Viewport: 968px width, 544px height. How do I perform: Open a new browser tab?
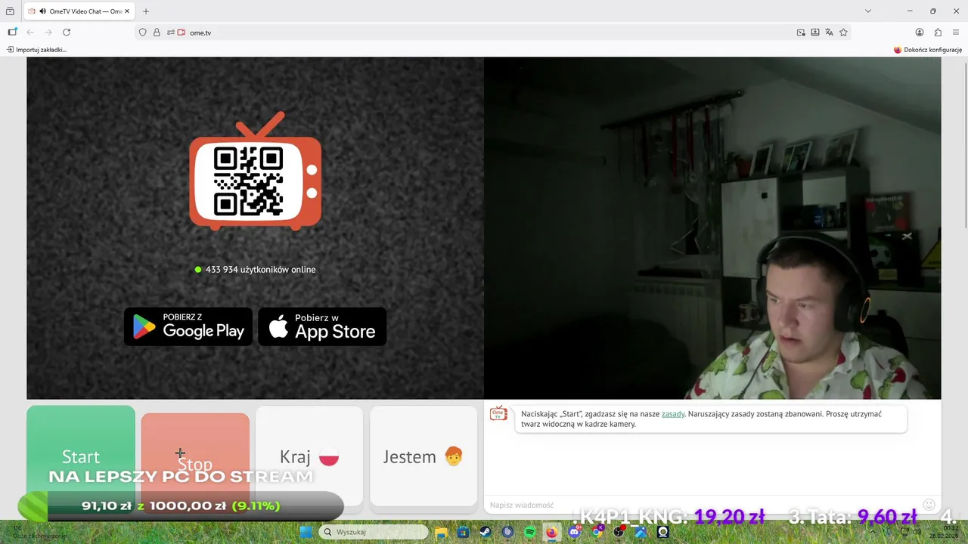[146, 11]
